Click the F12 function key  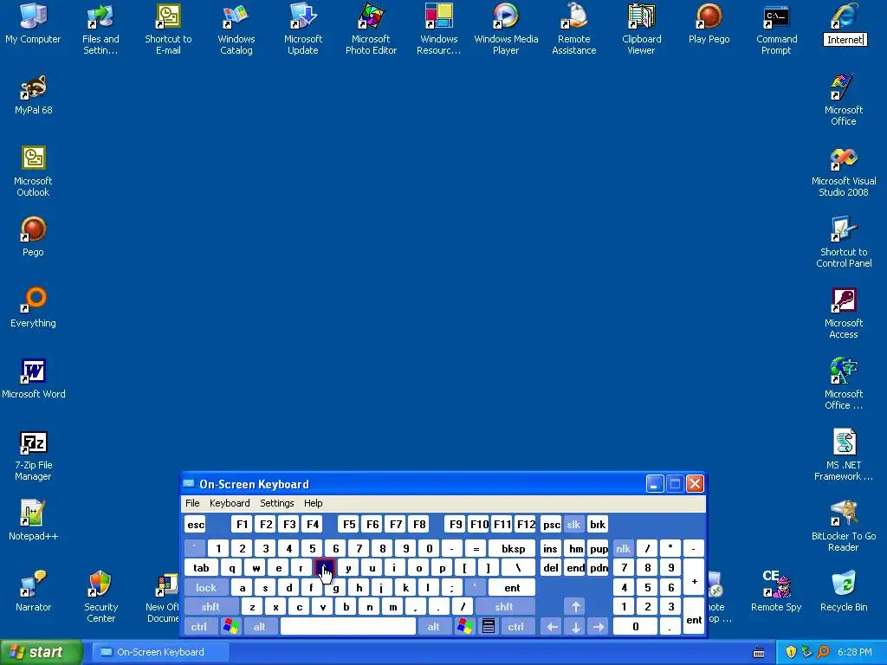[526, 524]
